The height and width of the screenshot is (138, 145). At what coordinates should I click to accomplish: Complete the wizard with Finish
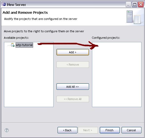[x=110, y=130]
